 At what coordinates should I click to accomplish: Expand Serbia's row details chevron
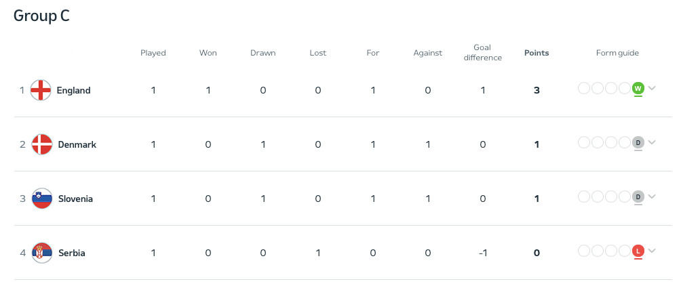pyautogui.click(x=652, y=251)
